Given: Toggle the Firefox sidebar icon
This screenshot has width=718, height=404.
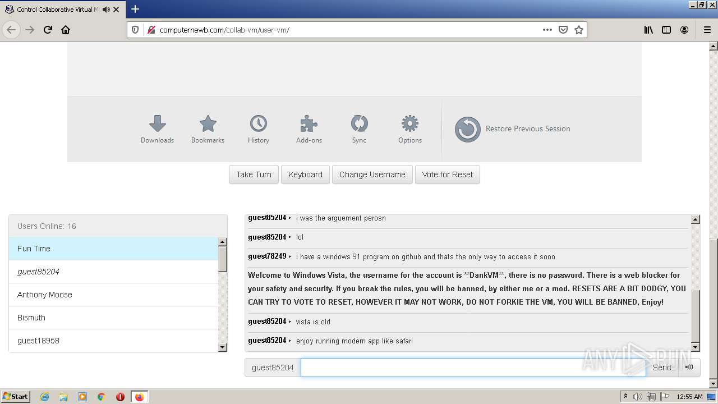Looking at the screenshot, I should (666, 30).
